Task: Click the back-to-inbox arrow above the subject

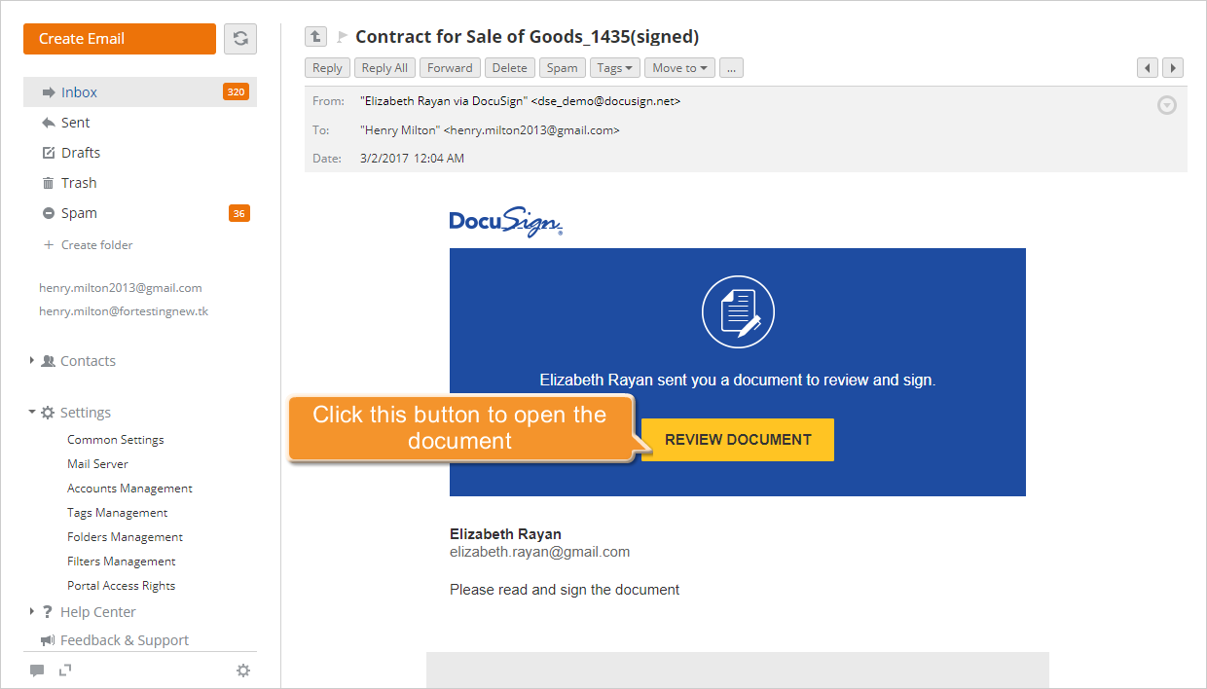Action: (x=315, y=36)
